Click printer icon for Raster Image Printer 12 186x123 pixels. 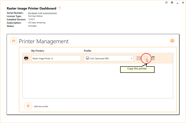click(26, 58)
